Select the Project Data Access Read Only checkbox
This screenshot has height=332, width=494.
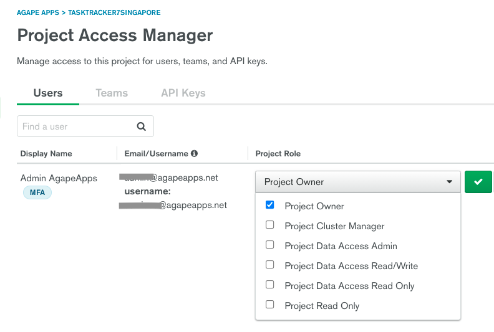[270, 285]
